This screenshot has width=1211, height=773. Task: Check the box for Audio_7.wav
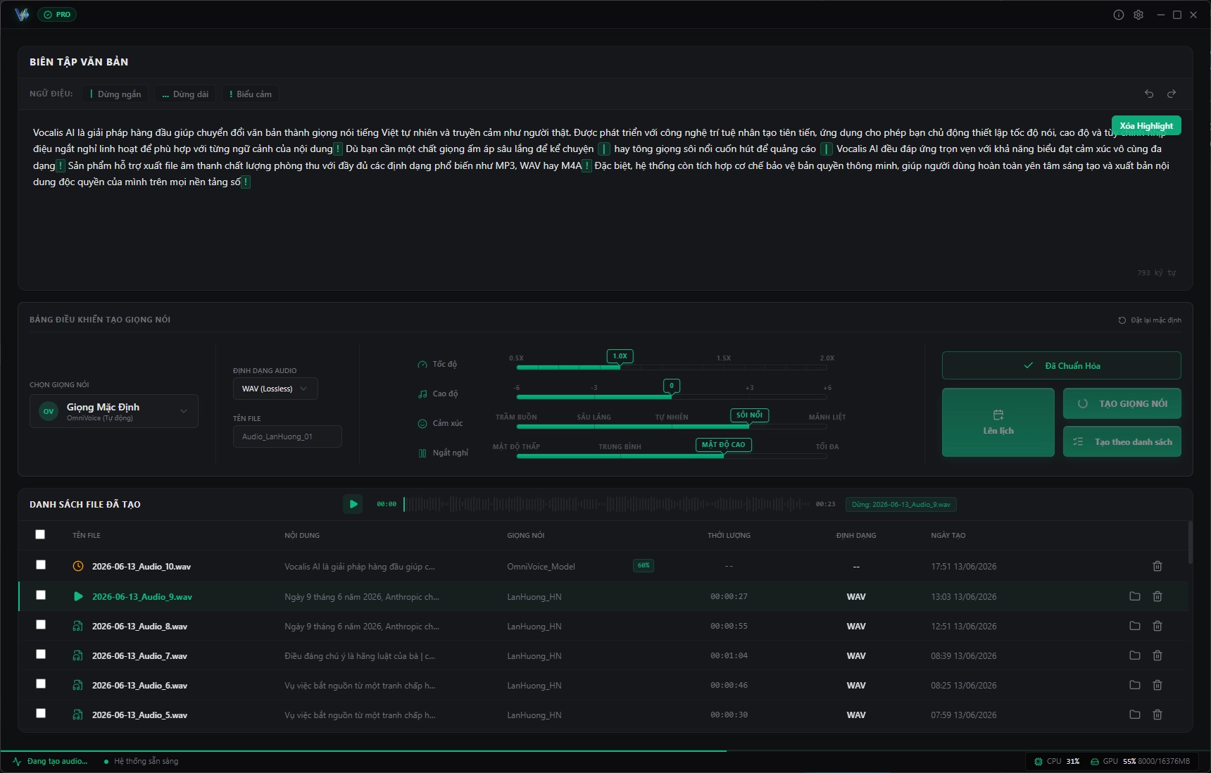tap(41, 654)
